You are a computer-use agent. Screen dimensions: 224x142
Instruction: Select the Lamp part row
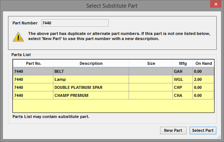(x=113, y=79)
